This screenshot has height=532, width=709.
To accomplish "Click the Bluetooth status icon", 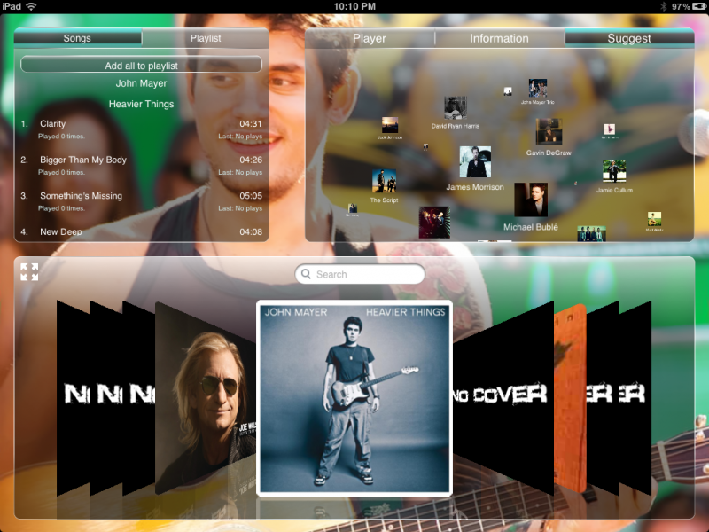I will [x=663, y=6].
